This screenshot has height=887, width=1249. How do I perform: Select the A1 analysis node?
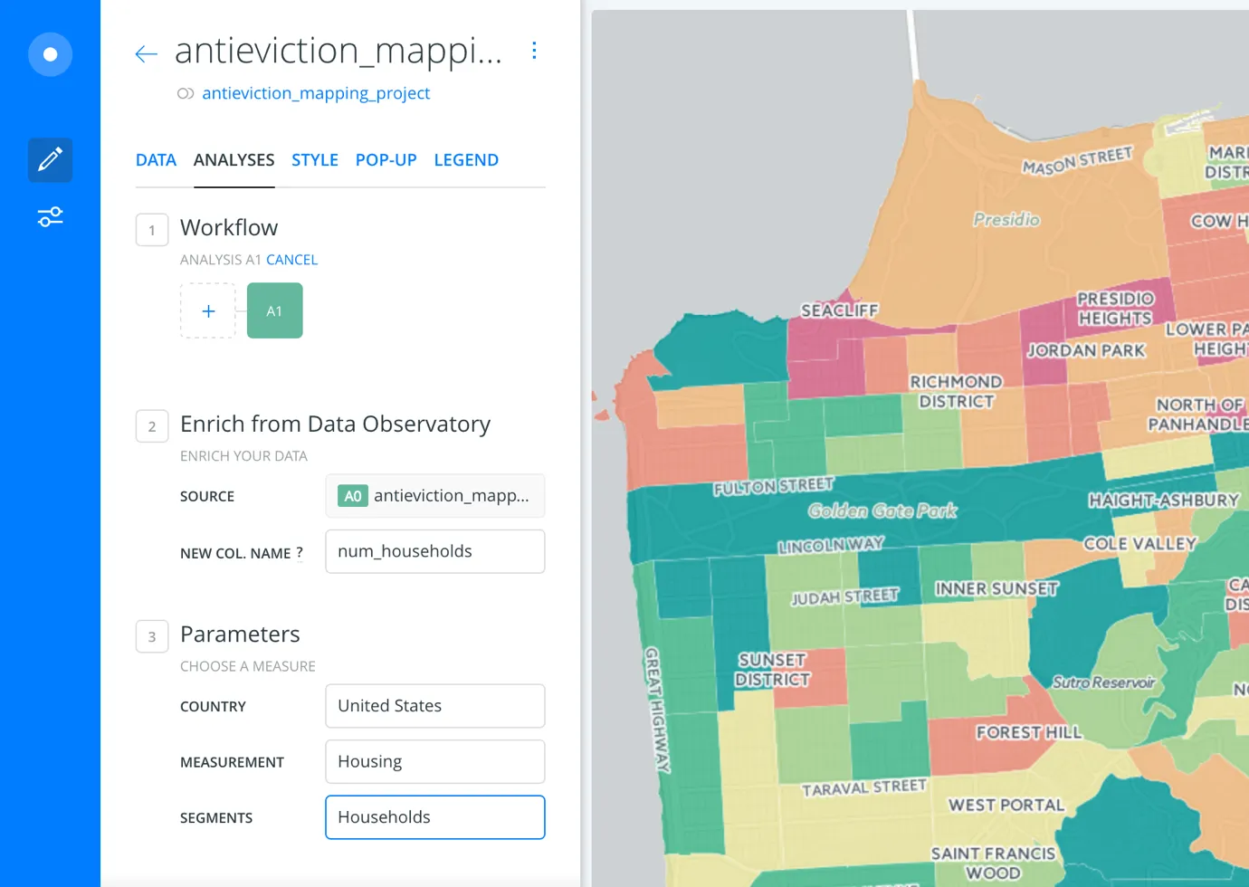coord(274,310)
